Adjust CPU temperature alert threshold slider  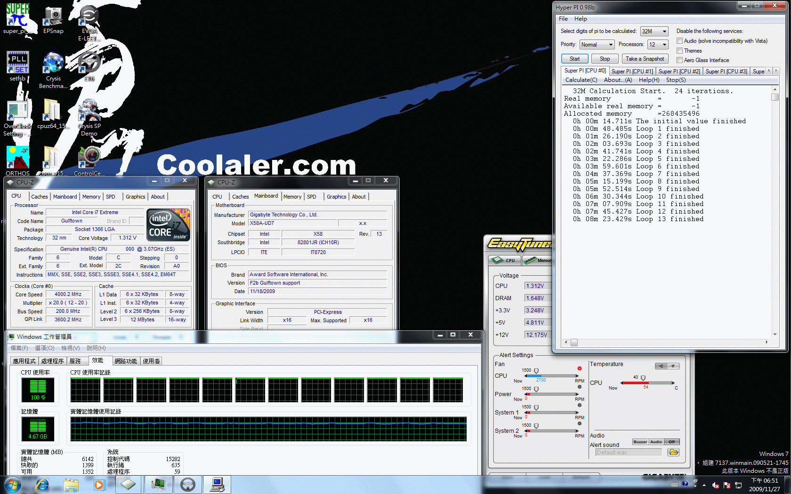(x=643, y=378)
